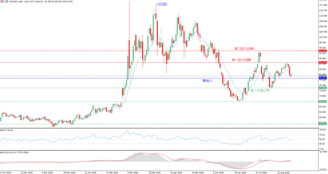Image resolution: width=328 pixels, height=174 pixels.
Task: Select the 第二阻力位94 resistance label
Action: pos(244,48)
